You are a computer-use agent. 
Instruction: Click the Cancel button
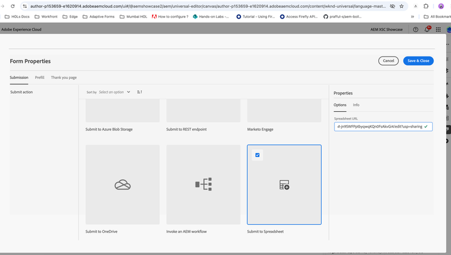[x=388, y=61]
